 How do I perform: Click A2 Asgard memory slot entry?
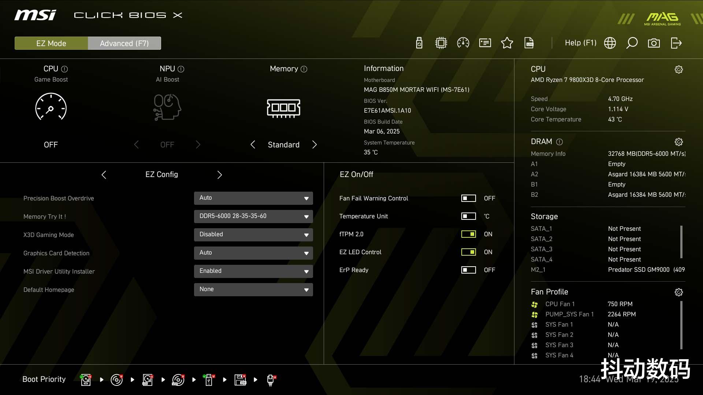pos(608,174)
